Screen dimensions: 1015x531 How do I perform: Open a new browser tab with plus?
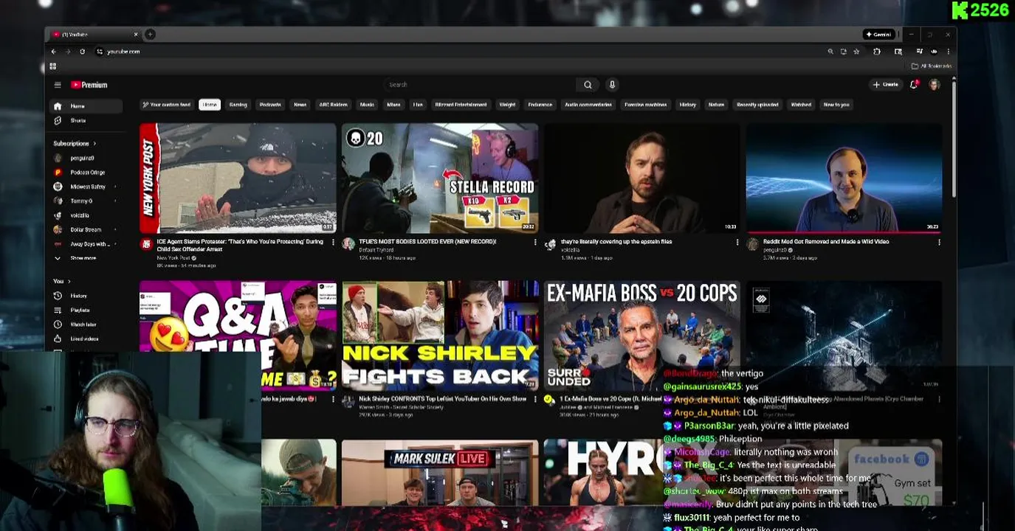tap(150, 34)
